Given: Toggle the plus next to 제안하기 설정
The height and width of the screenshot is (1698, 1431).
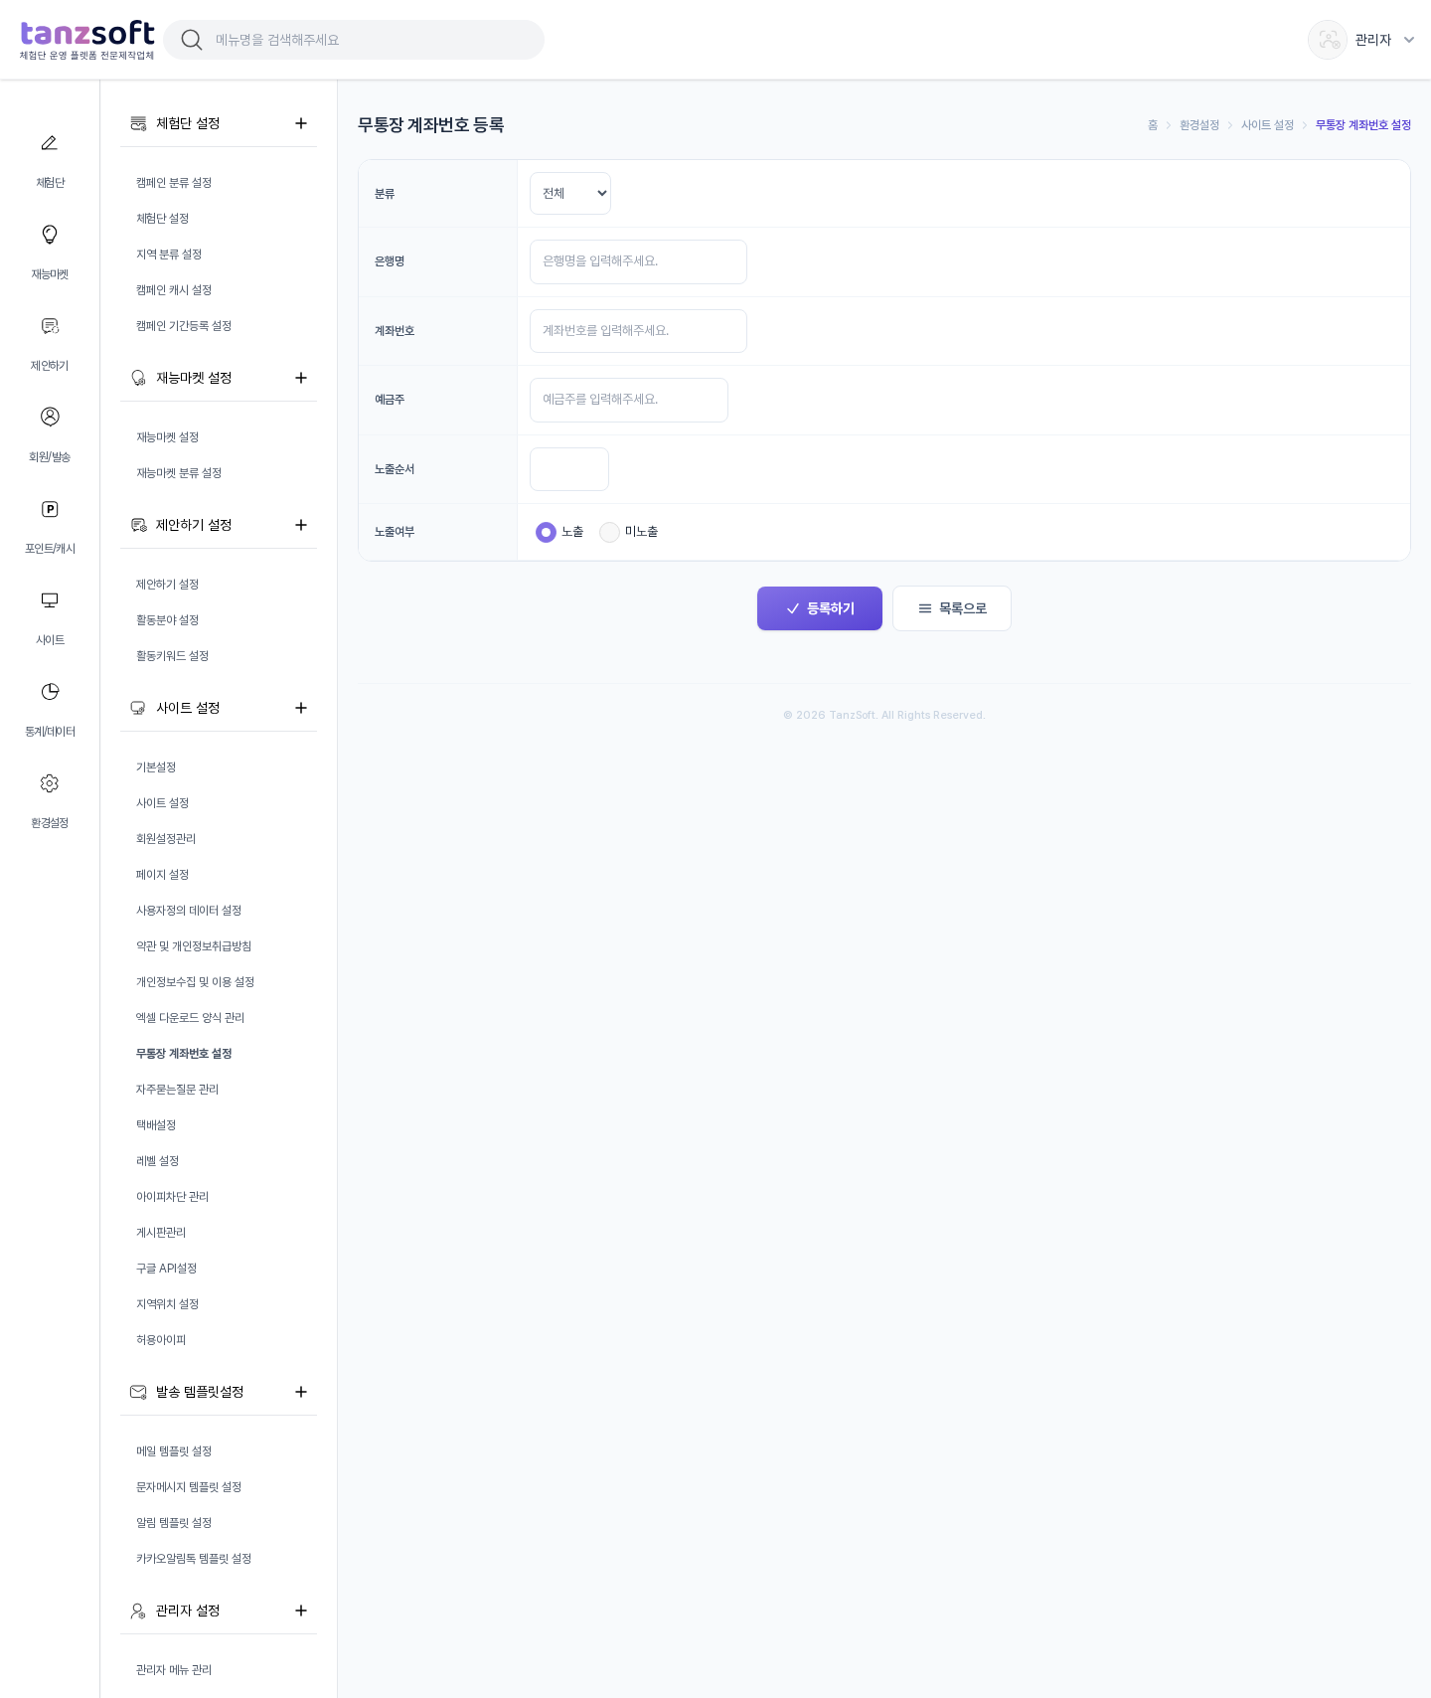Looking at the screenshot, I should click(301, 525).
